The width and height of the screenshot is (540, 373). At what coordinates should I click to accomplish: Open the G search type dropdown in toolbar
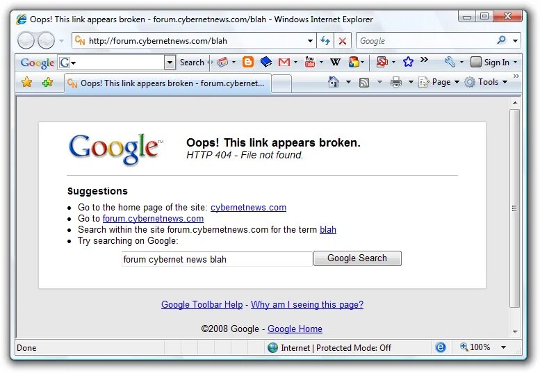67,63
